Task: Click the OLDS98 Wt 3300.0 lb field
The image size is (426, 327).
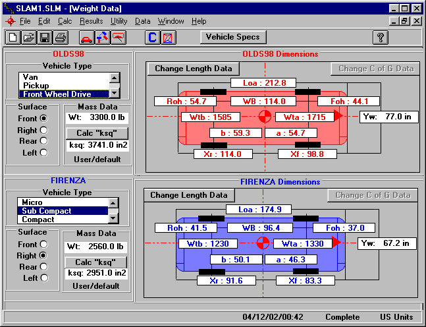Action: click(97, 117)
